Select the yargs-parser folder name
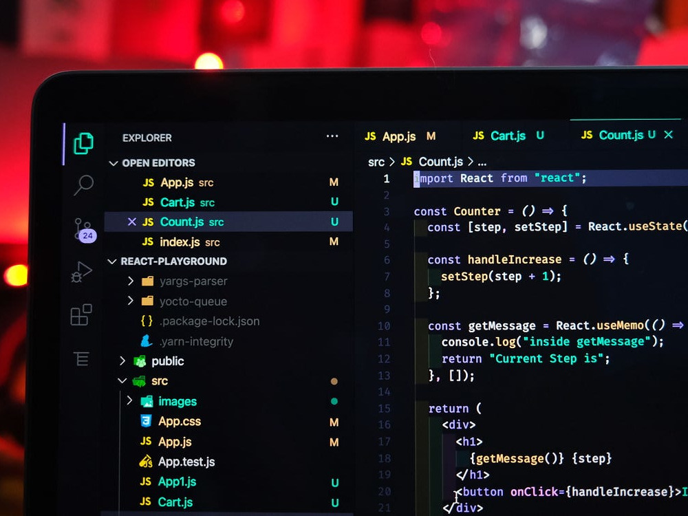688x516 pixels. [193, 281]
